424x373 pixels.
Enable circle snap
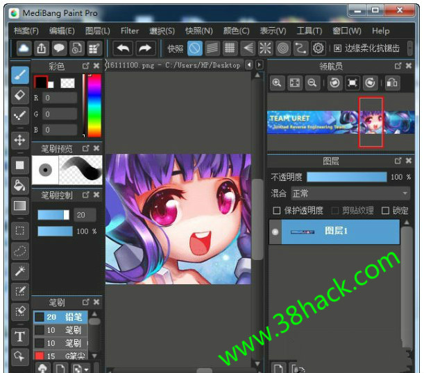(x=283, y=49)
